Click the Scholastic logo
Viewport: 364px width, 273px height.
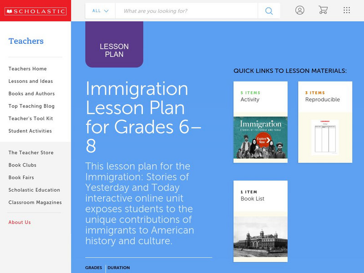click(35, 10)
